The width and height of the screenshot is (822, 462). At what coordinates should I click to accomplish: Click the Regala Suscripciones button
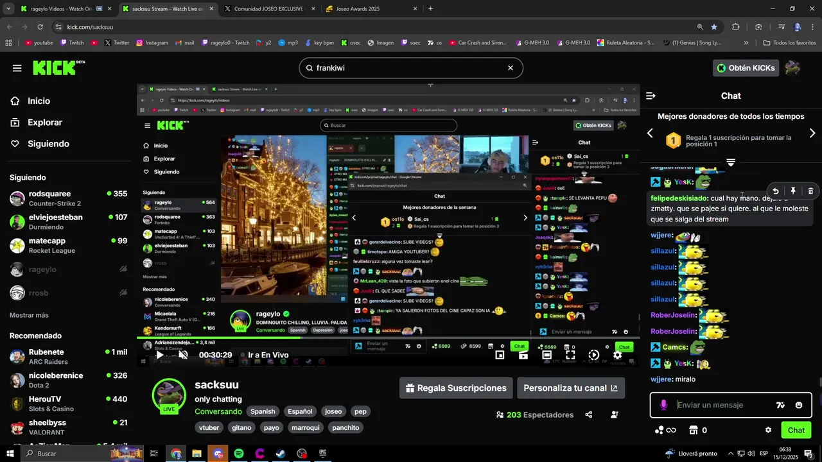[x=456, y=388]
